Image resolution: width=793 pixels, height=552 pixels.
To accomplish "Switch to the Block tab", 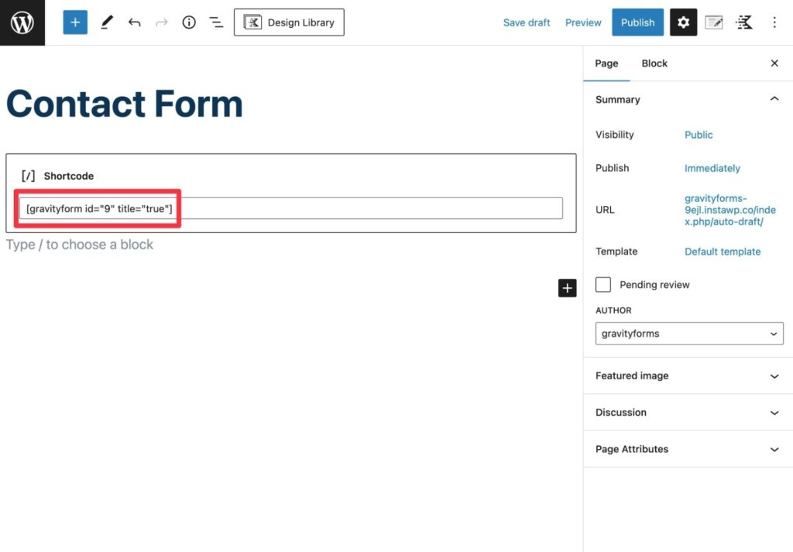I will [654, 63].
